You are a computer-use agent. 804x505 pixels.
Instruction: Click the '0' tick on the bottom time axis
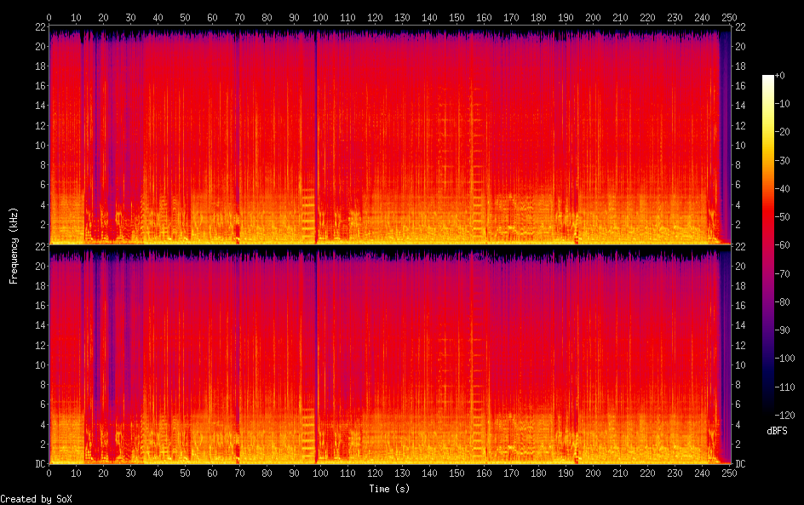pyautogui.click(x=49, y=473)
